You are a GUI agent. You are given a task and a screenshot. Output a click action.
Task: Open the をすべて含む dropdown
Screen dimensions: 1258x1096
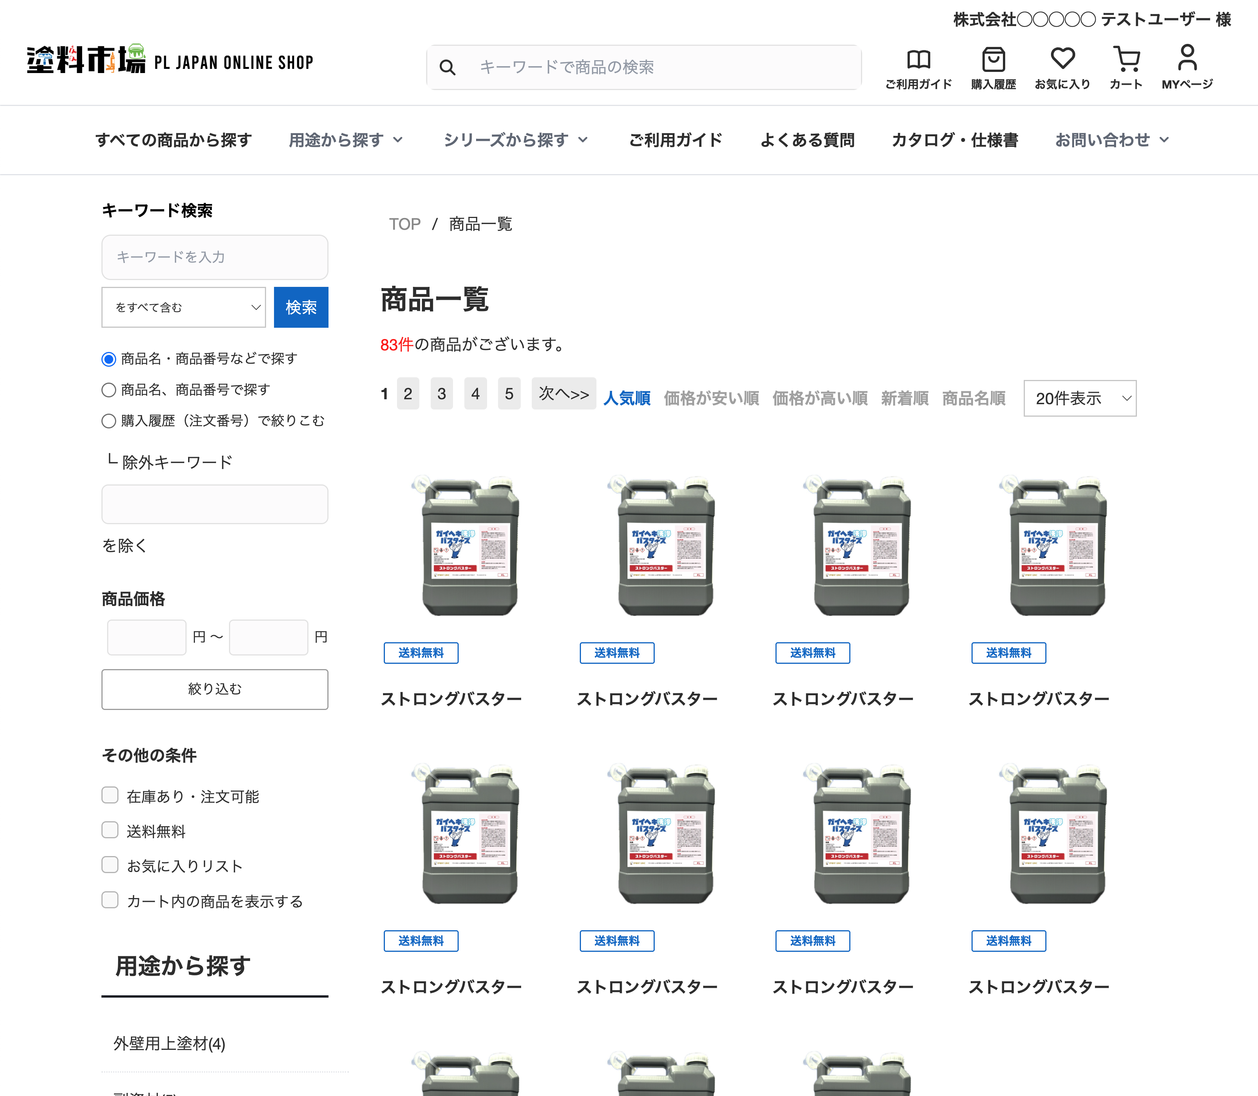(x=184, y=307)
